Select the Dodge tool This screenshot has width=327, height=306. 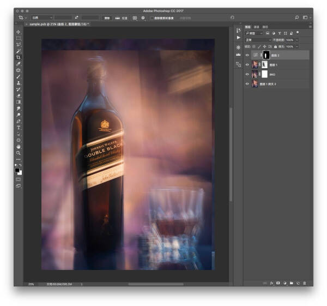[x=19, y=115]
